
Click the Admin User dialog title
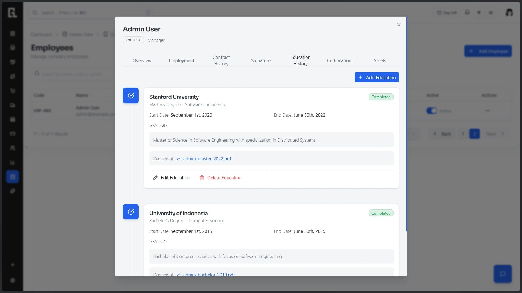142,29
